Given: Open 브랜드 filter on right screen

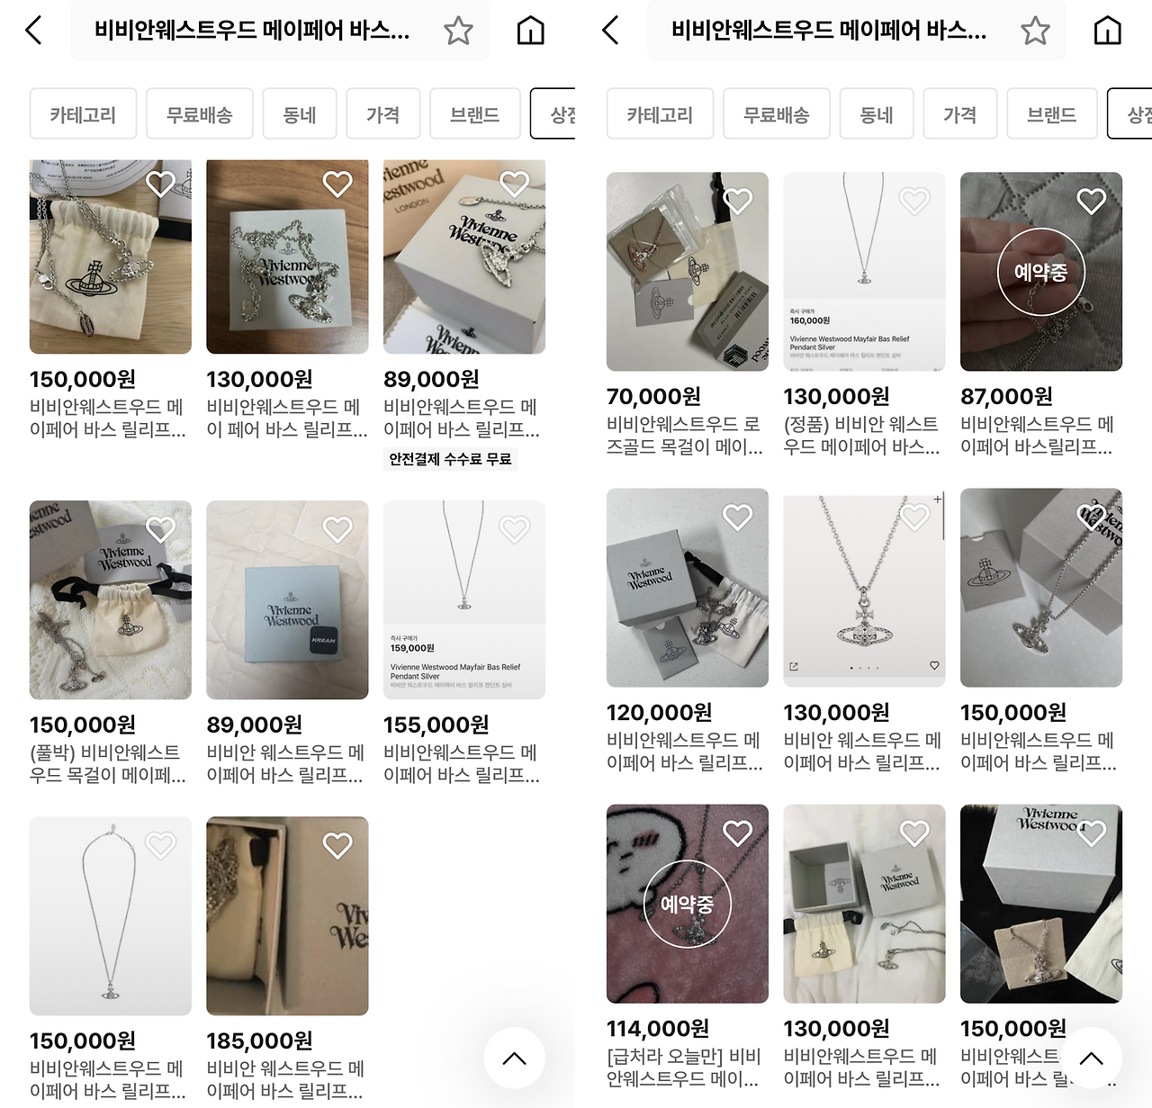Looking at the screenshot, I should 1052,113.
